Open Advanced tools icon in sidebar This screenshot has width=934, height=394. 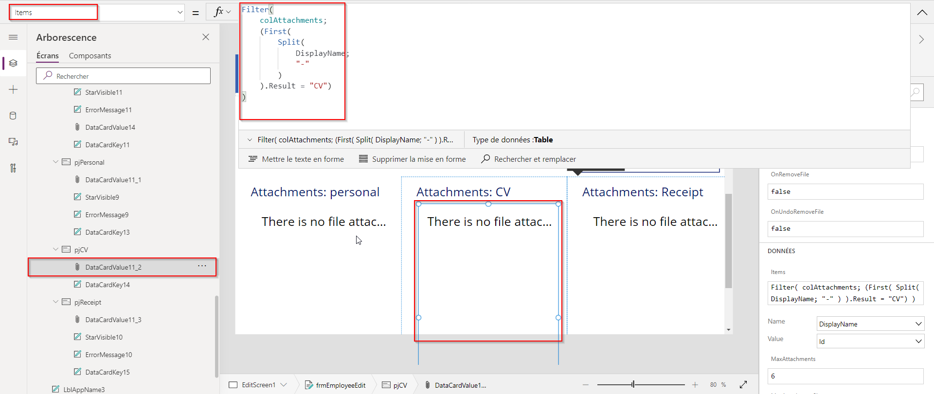13,168
